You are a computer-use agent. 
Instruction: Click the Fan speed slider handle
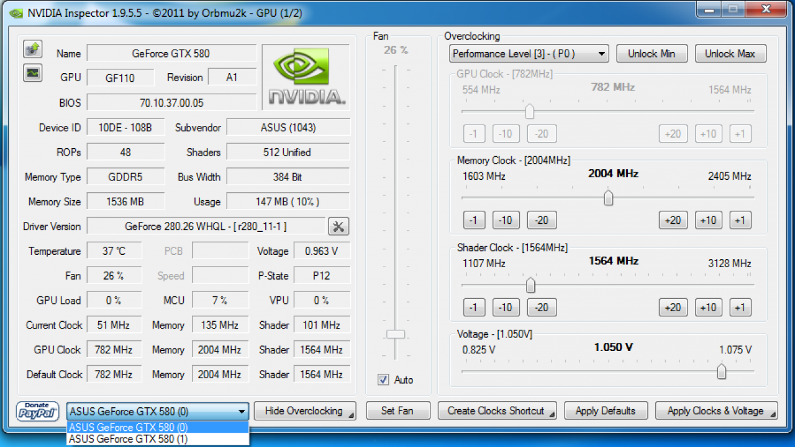(395, 334)
